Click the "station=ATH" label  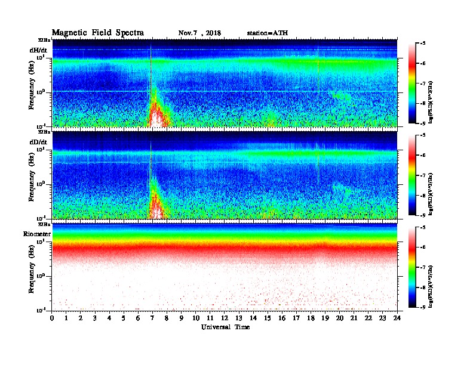[x=268, y=33]
